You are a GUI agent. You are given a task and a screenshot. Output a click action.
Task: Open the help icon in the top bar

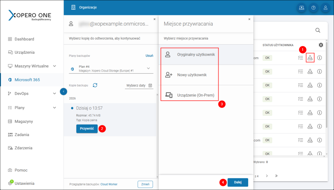click(313, 7)
